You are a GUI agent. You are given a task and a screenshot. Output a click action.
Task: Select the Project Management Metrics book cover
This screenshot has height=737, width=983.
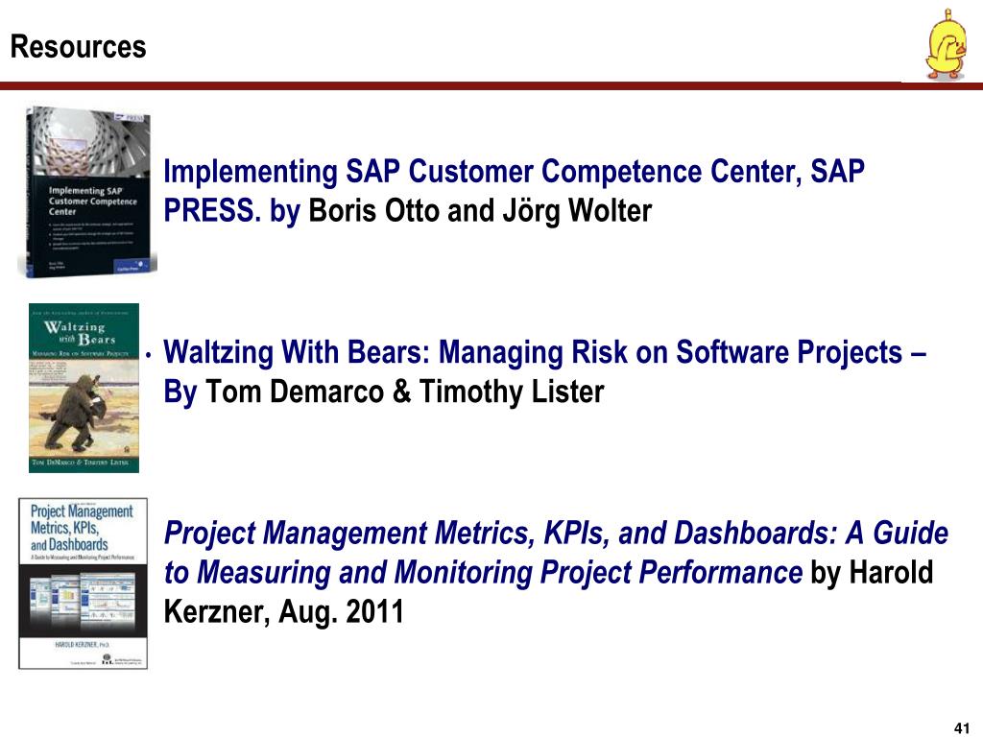[83, 583]
